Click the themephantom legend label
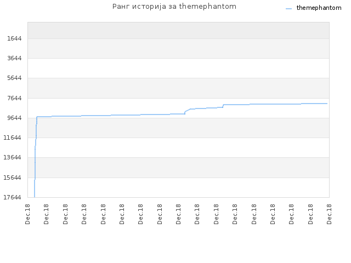This screenshot has height=263, width=351. [x=319, y=8]
